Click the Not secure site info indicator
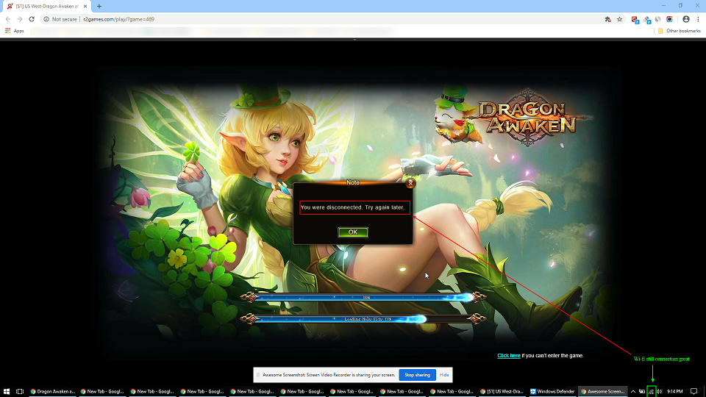This screenshot has width=706, height=397. point(61,19)
